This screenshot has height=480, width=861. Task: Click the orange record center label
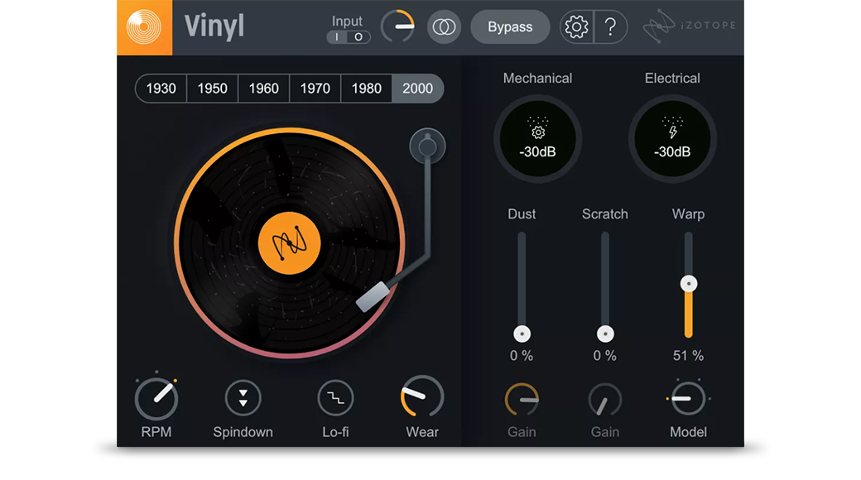290,242
